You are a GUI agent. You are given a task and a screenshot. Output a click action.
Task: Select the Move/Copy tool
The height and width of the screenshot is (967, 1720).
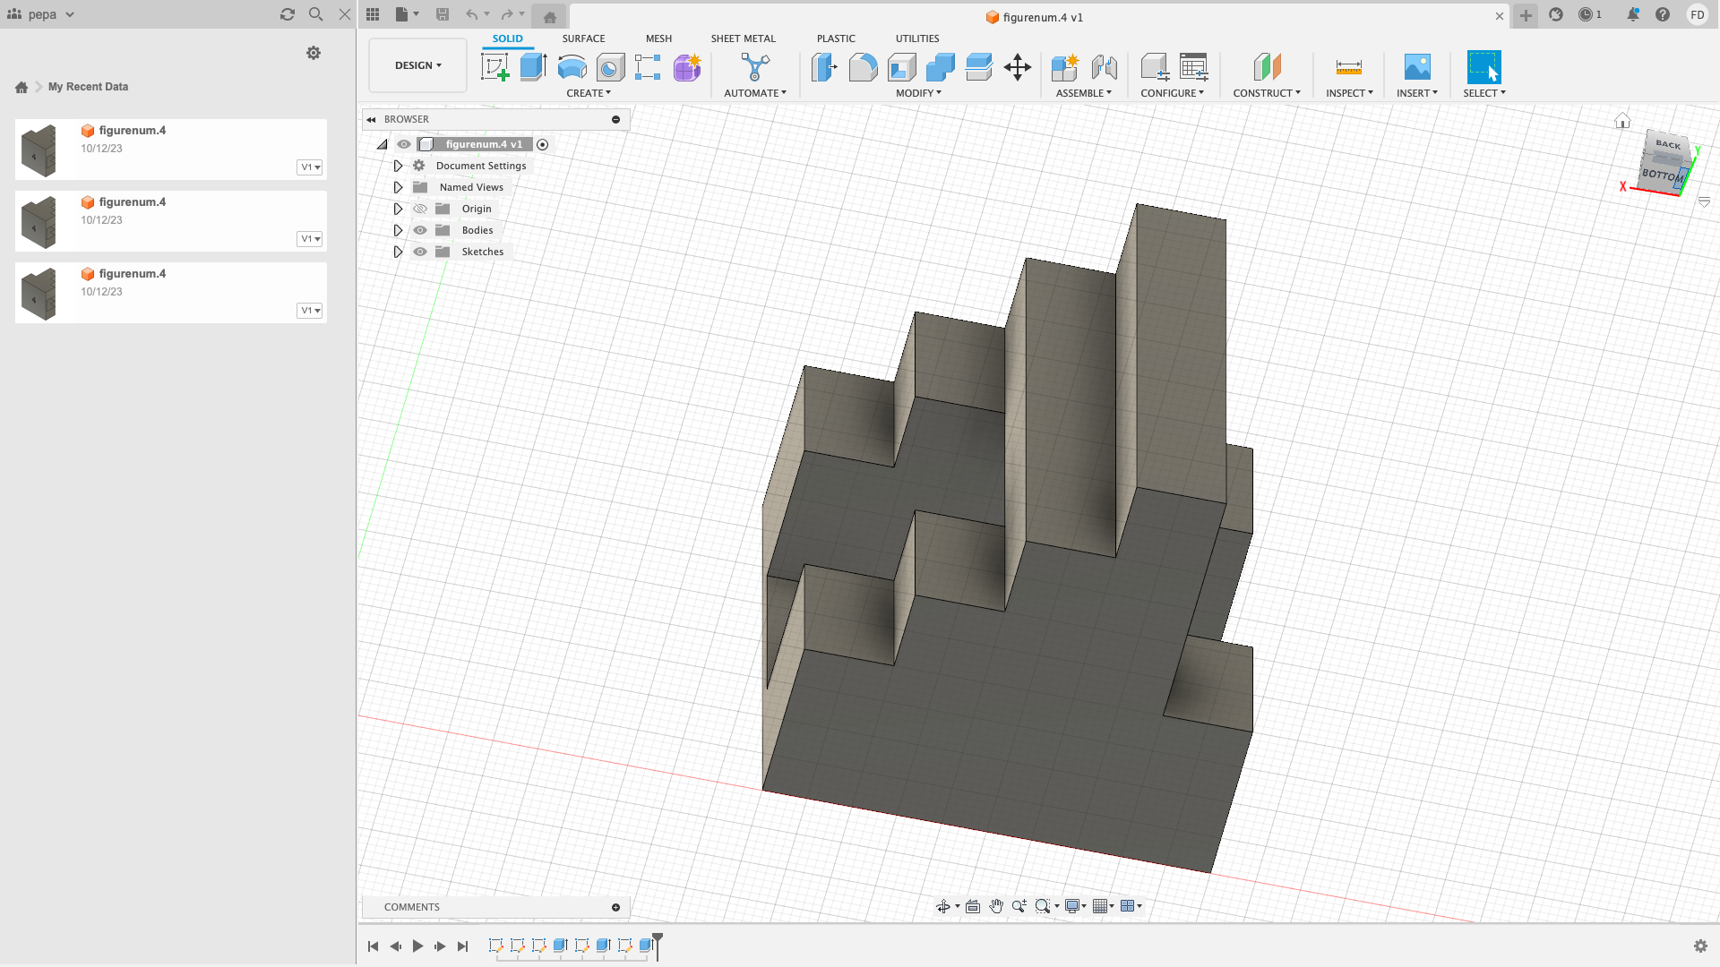[1018, 67]
